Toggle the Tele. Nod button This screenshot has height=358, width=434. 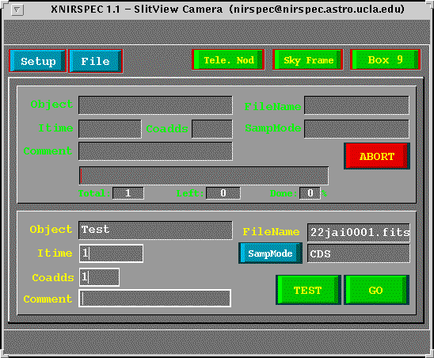(x=228, y=59)
